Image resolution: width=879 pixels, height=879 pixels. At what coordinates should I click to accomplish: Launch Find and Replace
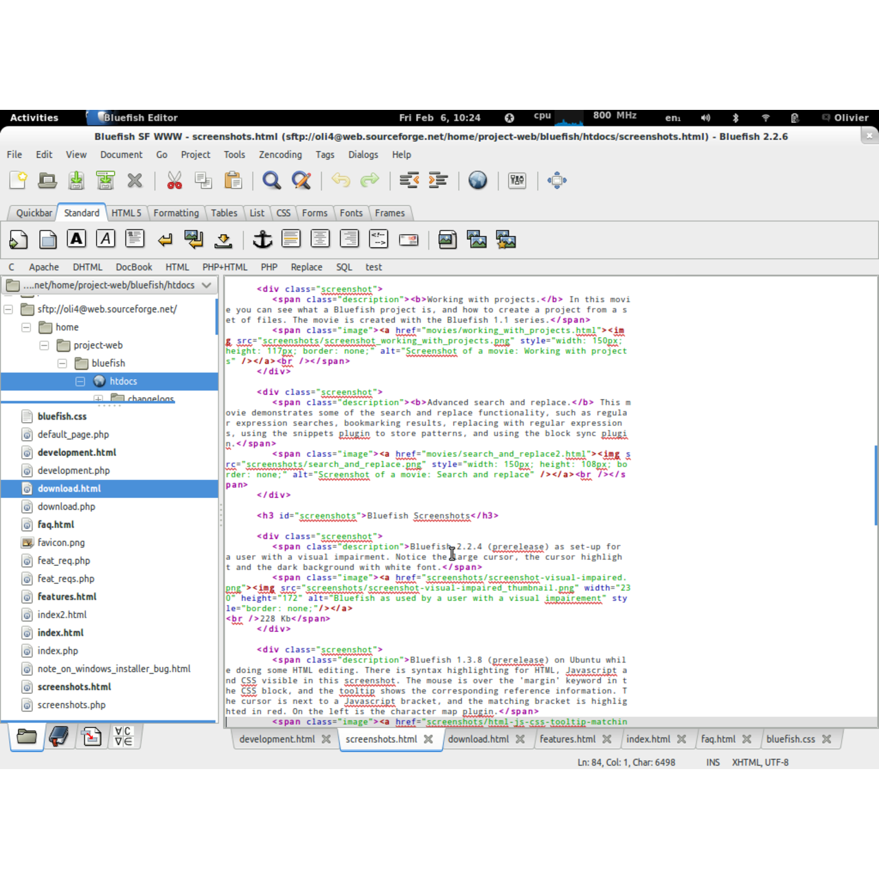(301, 180)
